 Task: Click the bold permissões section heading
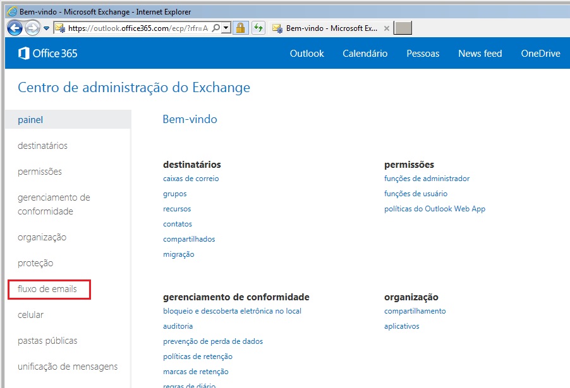coord(409,165)
